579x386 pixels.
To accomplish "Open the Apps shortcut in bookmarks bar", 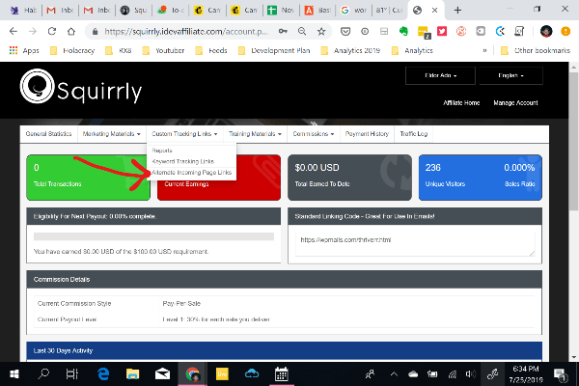I will click(24, 50).
